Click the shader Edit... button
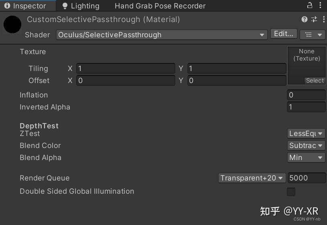This screenshot has width=327, height=225. pyautogui.click(x=284, y=34)
